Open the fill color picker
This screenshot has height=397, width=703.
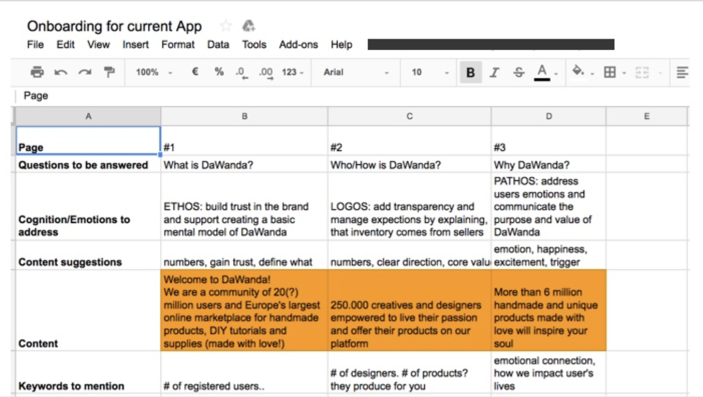tap(578, 72)
